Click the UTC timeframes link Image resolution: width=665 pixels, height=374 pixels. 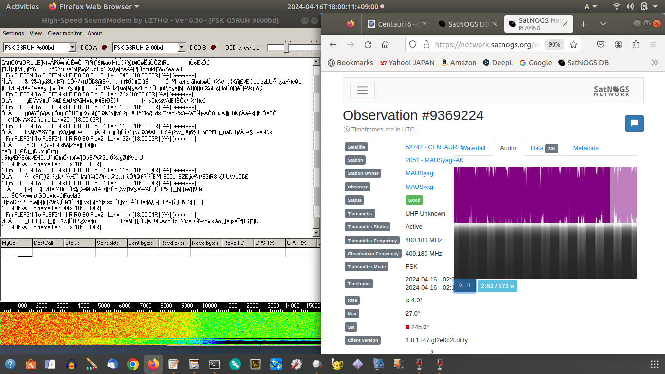click(408, 130)
